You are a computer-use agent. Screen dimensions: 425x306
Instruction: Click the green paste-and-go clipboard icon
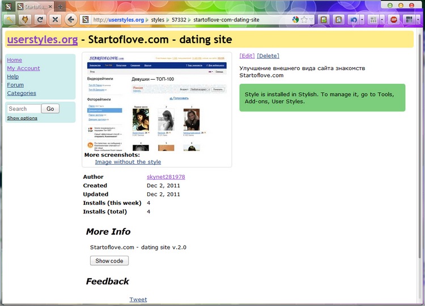[x=324, y=19]
